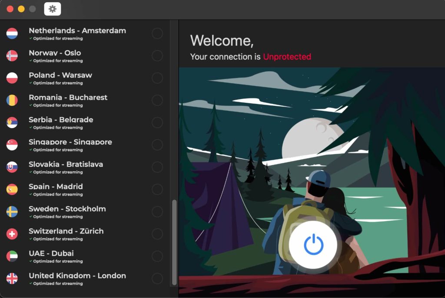Click the Netherlands - Amsterdam server name
445x298 pixels.
coord(77,31)
